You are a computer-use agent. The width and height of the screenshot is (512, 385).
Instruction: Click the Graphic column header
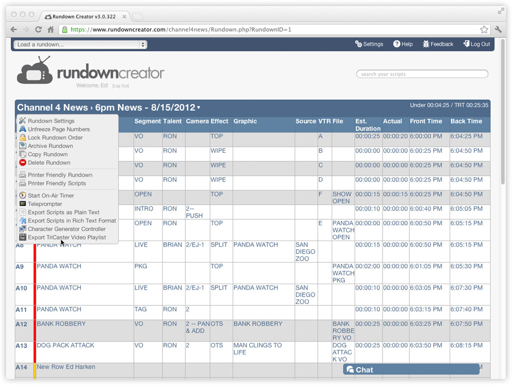(245, 121)
